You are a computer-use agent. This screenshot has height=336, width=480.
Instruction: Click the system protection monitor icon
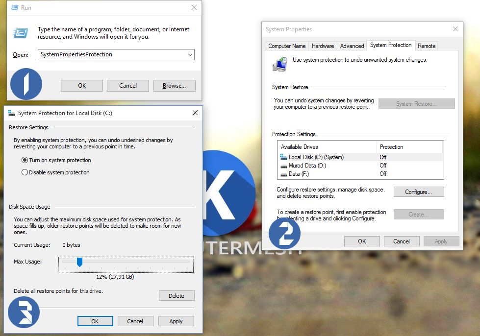[x=279, y=64]
